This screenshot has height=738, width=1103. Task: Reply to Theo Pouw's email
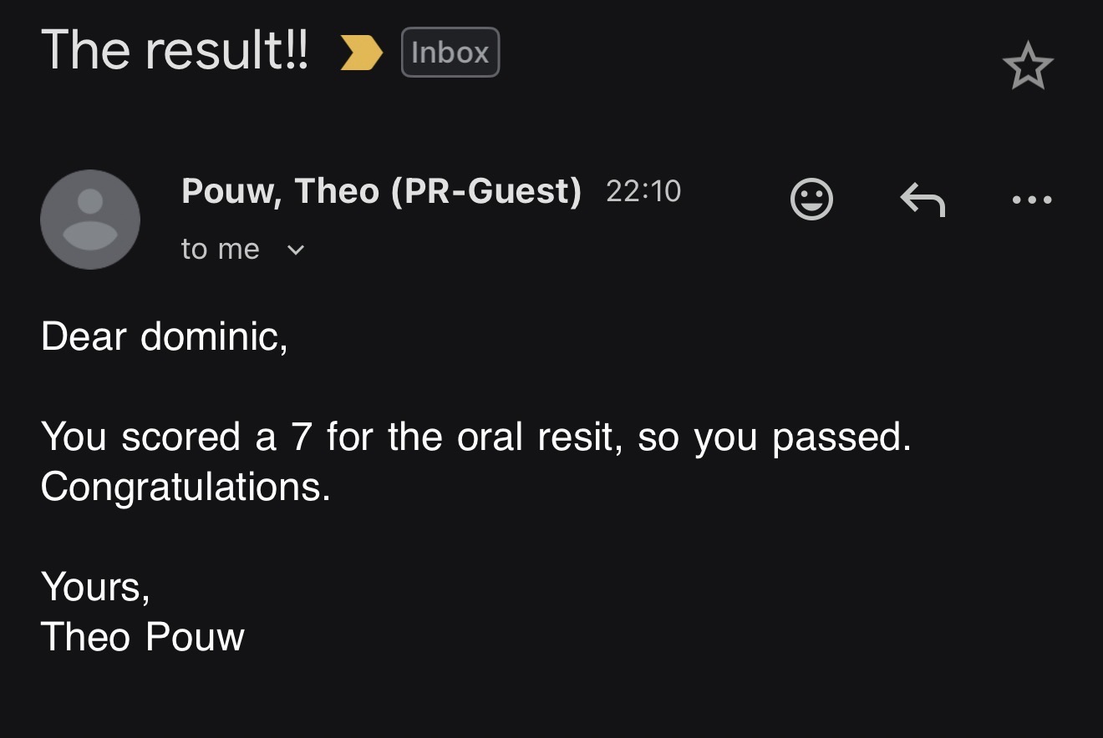click(x=923, y=200)
